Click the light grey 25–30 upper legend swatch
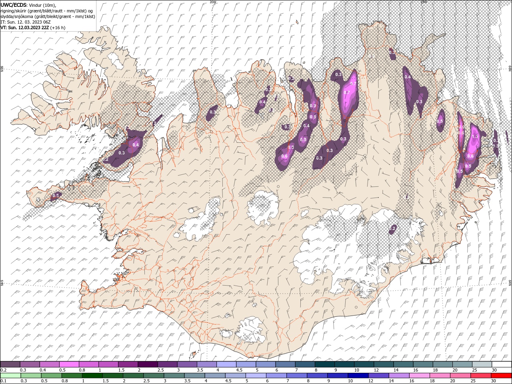 point(482,364)
